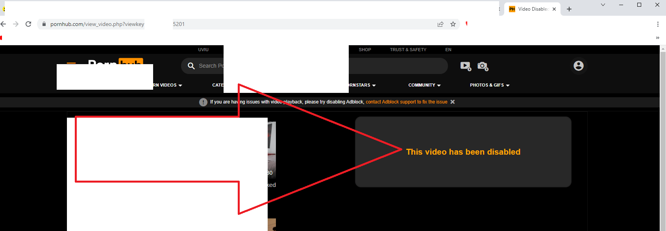
Task: Go back using the browser back arrow
Action: coord(3,24)
